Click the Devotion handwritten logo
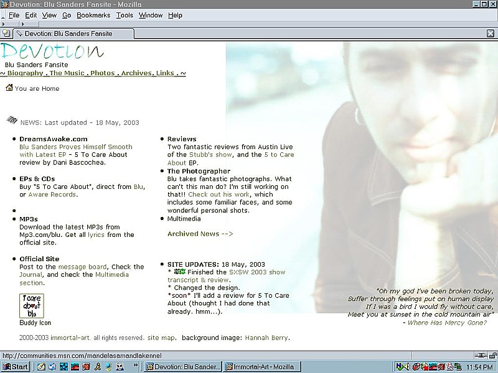Viewport: 498px width, 373px height. 52,52
